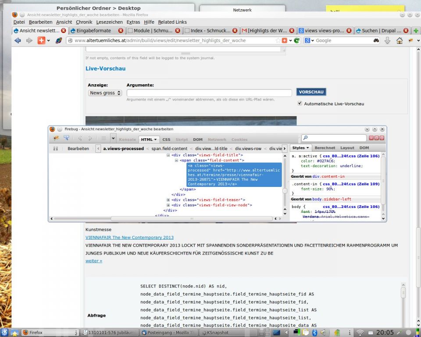Open the Firefox home page icon
Image resolution: width=421 pixels, height=337 pixels.
400,40
